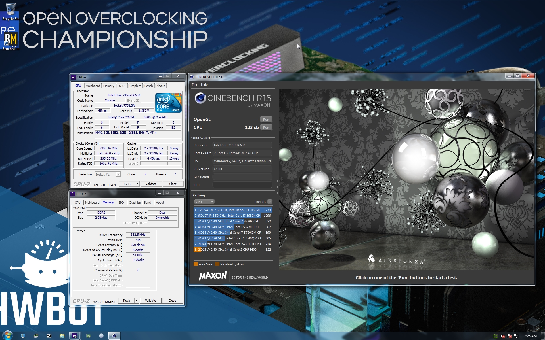Open the Recycle Bin desktop icon

point(11,11)
